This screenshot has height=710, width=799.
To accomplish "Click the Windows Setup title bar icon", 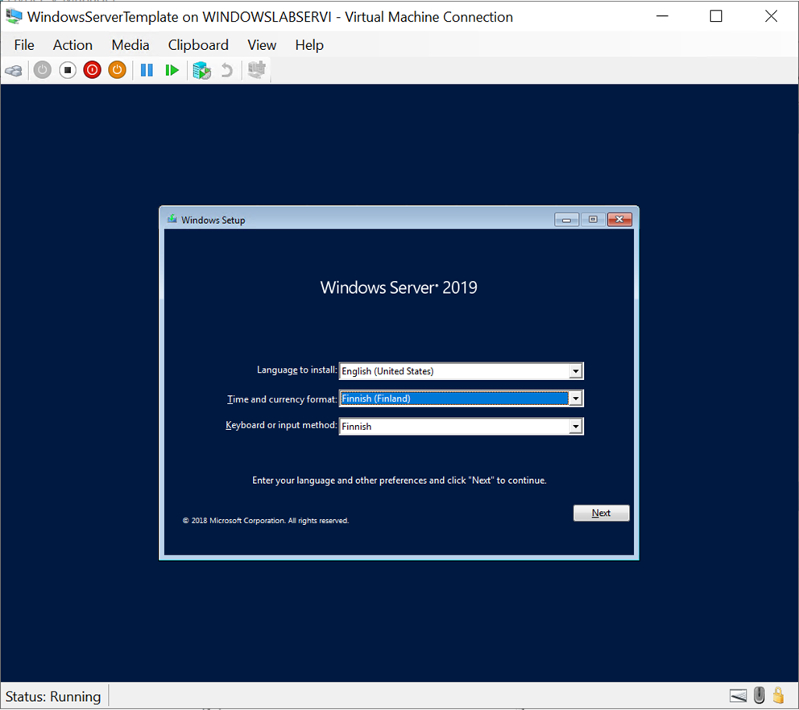I will pyautogui.click(x=171, y=219).
